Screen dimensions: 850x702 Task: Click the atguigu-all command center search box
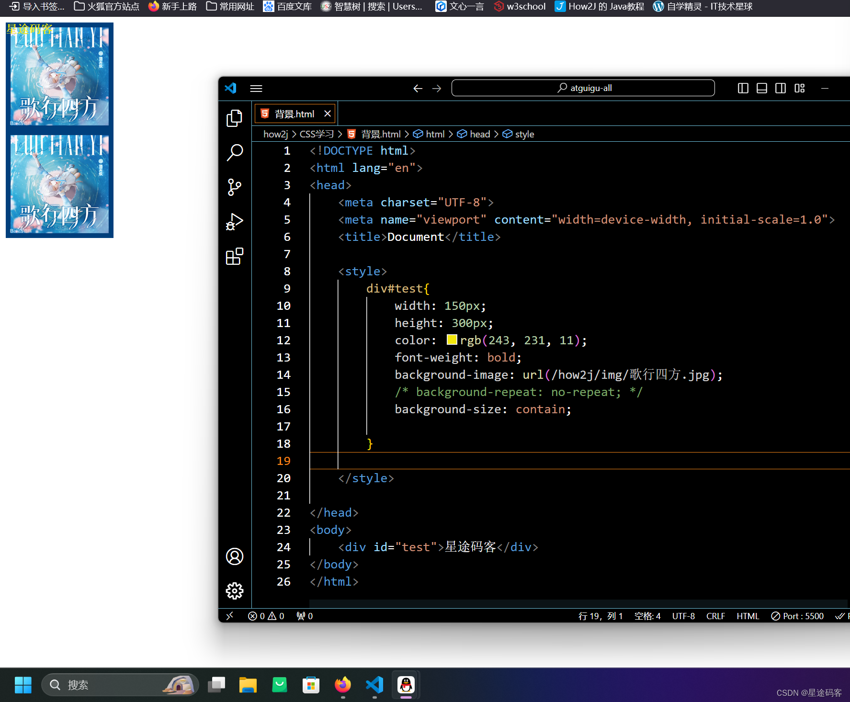click(583, 88)
